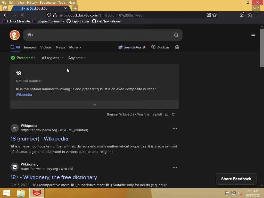Open the 18+ - Wiktionary result title
Image resolution: width=264 pixels, height=198 pixels.
54,177
